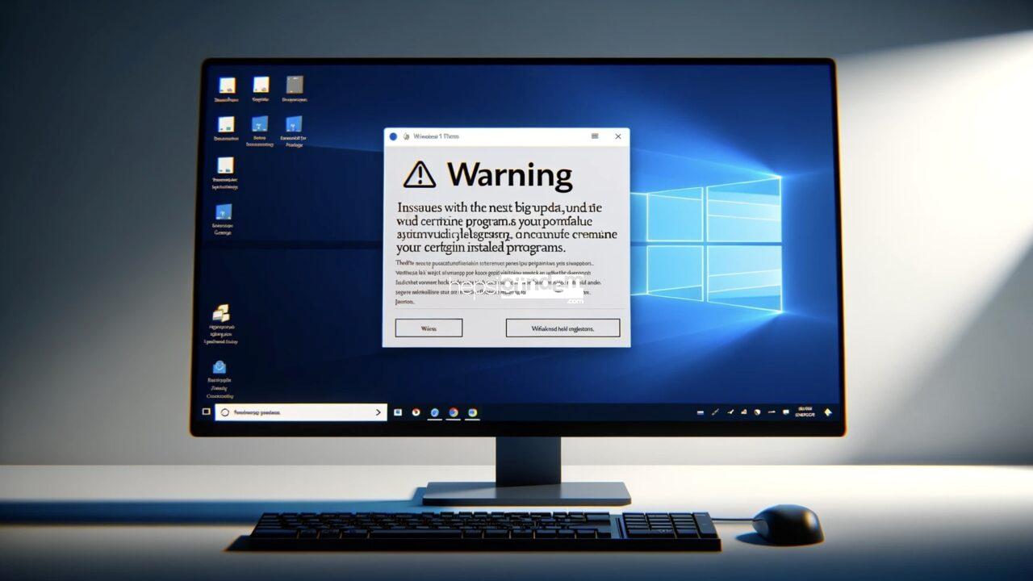Click the taskbar clock and date
Viewport: 1033px width, 581px height.
point(805,412)
